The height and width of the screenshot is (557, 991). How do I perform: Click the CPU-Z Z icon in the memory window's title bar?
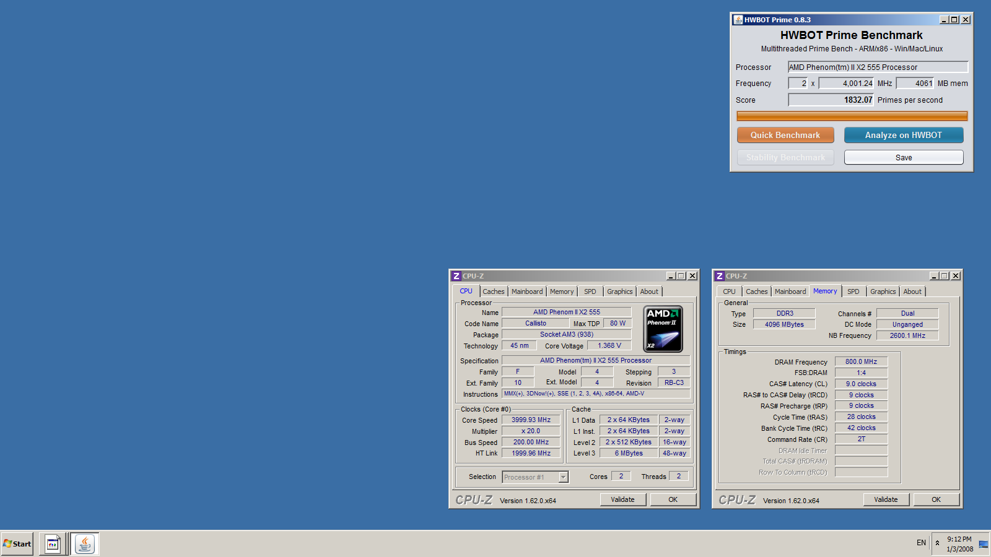point(720,276)
